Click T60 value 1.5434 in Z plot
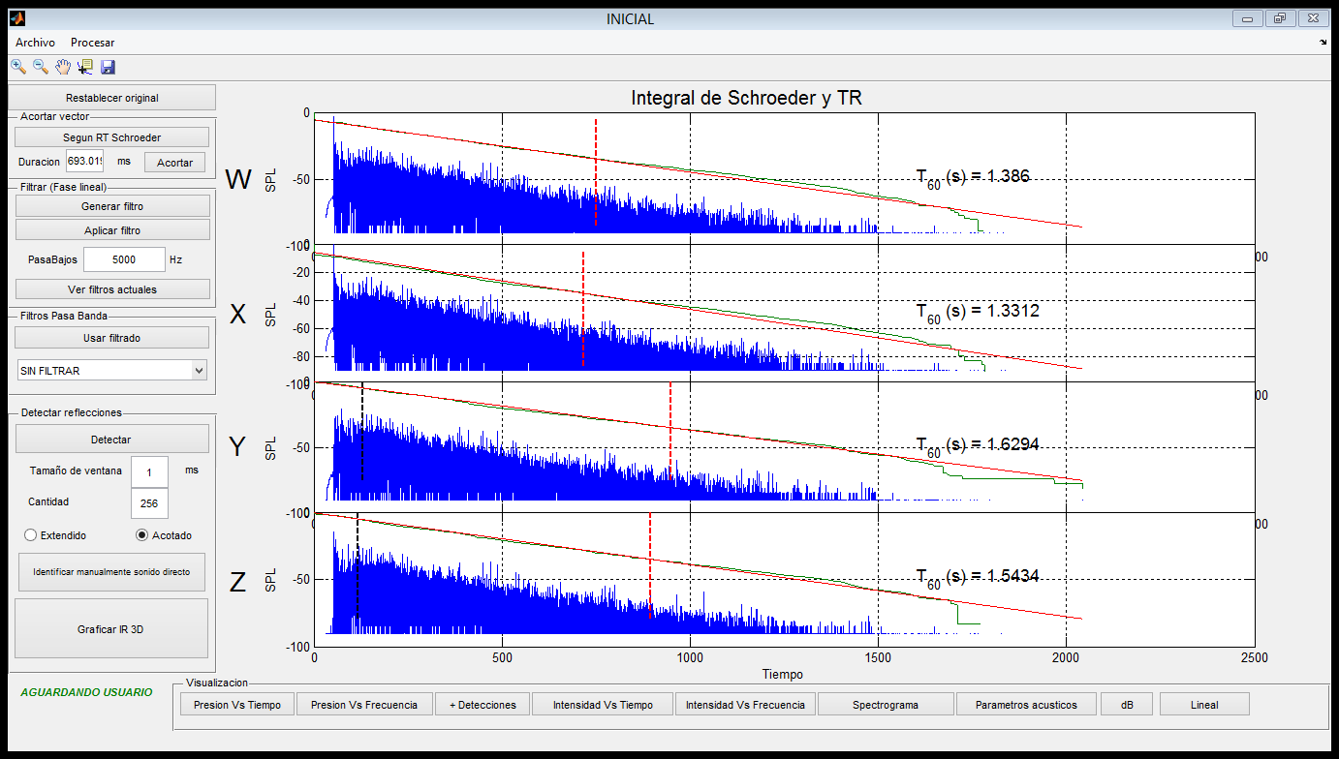Viewport: 1339px width, 759px height. (978, 576)
